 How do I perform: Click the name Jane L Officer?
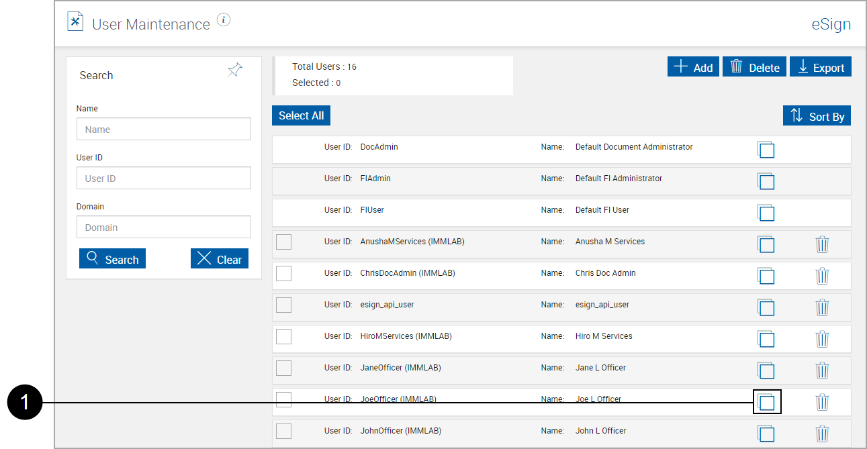pos(600,367)
